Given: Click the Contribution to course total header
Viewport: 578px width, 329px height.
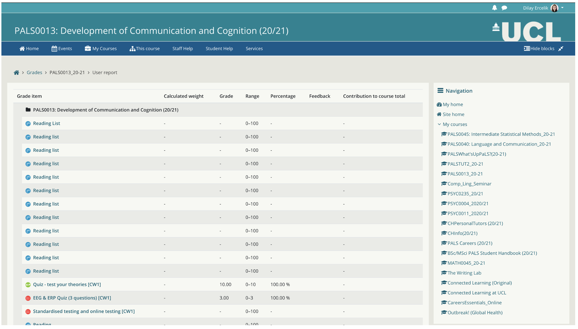Looking at the screenshot, I should point(374,96).
